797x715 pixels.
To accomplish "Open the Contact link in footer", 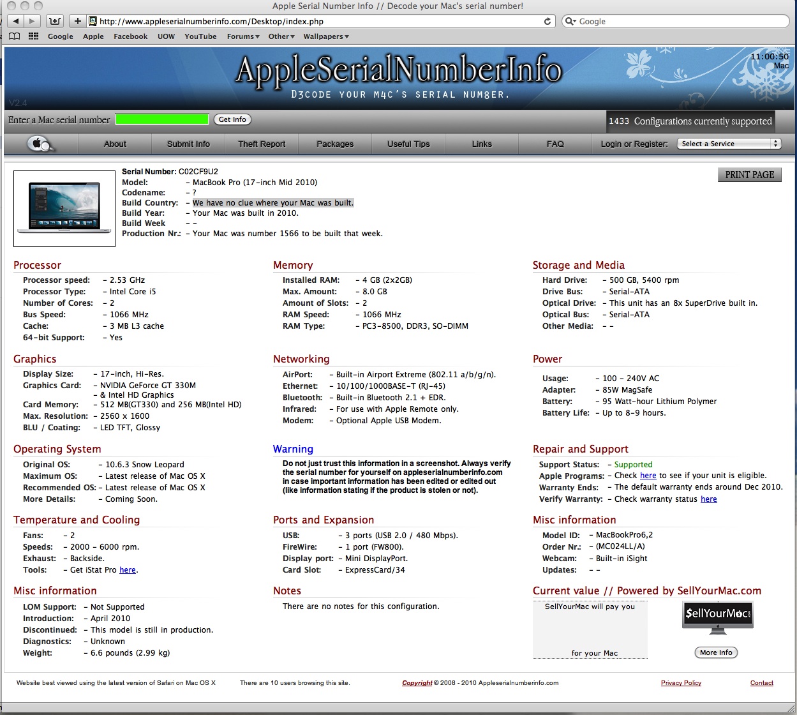I will 762,683.
